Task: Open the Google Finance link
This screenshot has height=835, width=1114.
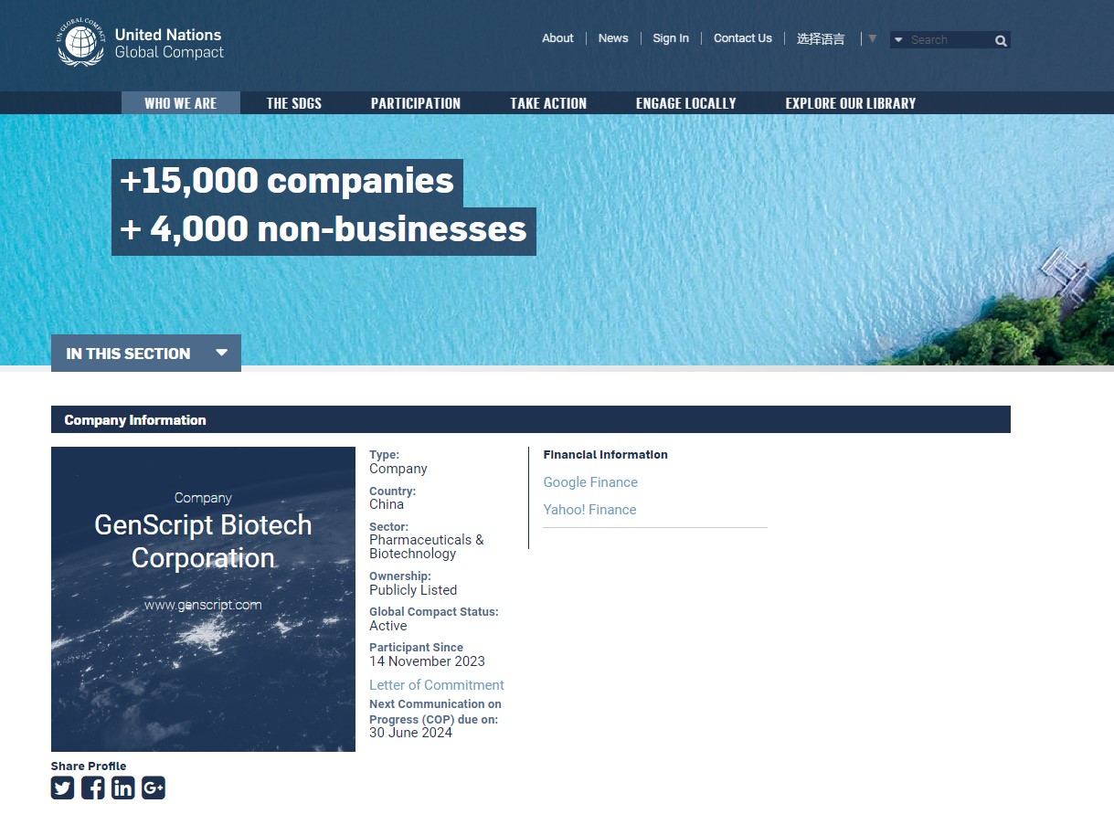Action: tap(590, 482)
